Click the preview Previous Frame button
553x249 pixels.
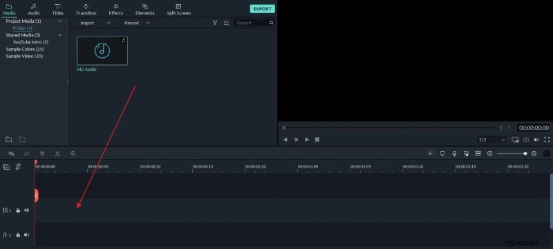coord(285,139)
